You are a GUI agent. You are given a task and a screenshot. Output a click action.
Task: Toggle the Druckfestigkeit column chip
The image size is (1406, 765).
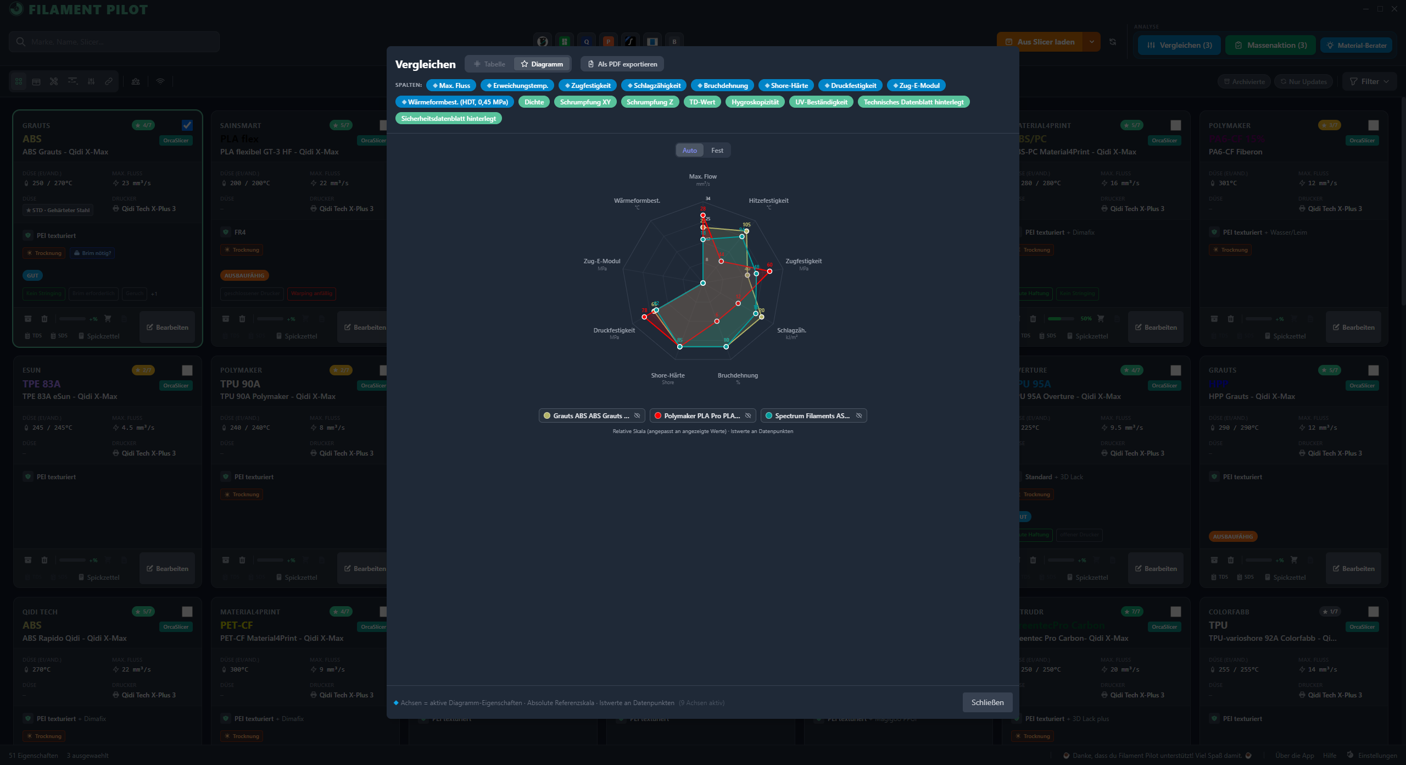click(850, 86)
